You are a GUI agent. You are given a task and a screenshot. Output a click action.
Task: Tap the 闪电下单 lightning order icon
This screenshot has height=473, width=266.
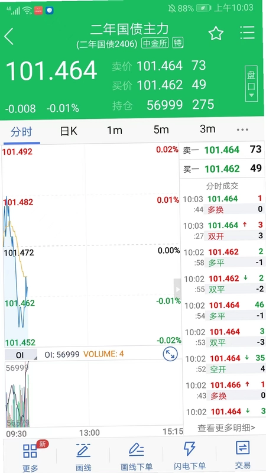point(189,449)
